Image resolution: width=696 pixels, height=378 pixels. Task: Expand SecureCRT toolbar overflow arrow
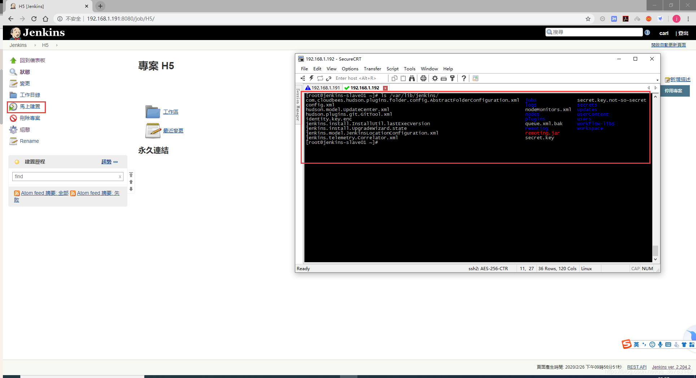(x=657, y=80)
